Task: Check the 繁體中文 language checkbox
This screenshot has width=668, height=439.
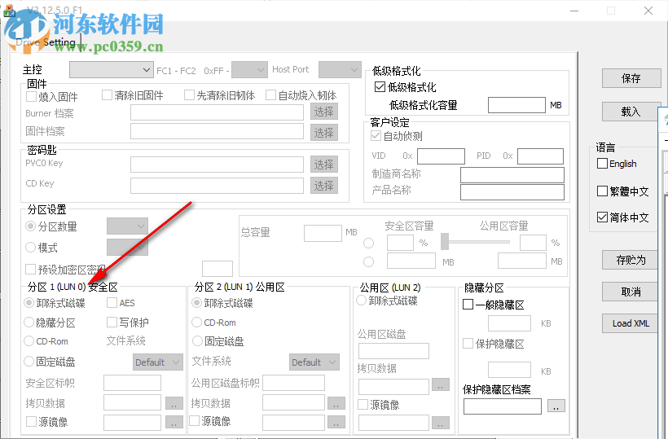Action: click(602, 191)
